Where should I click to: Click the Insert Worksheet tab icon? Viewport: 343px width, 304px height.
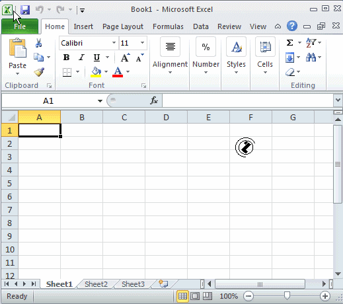point(163,284)
